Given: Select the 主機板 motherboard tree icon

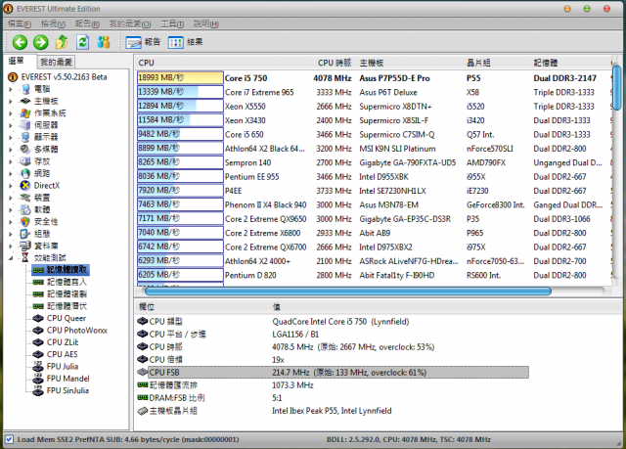Looking at the screenshot, I should 25,101.
